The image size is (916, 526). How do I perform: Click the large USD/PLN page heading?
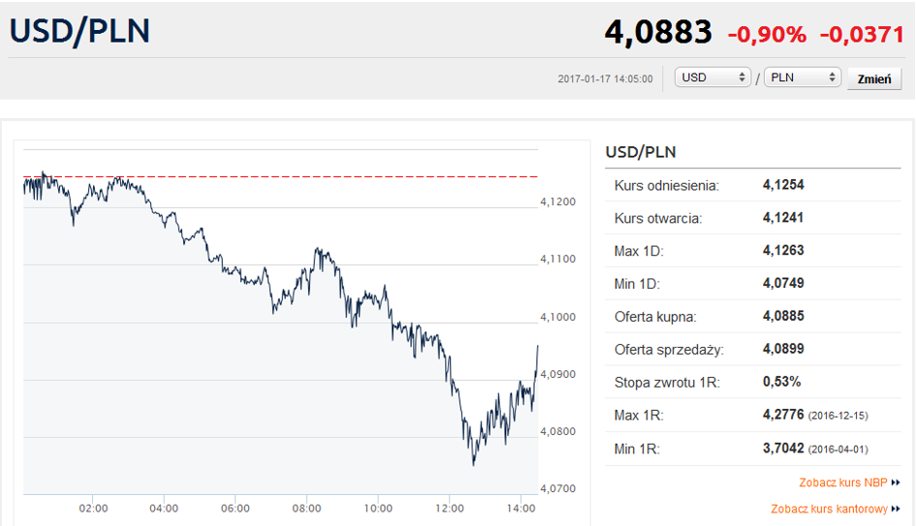[79, 31]
